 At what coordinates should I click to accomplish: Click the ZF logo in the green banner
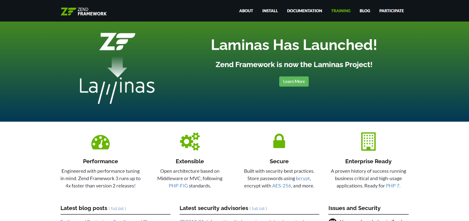click(x=117, y=41)
